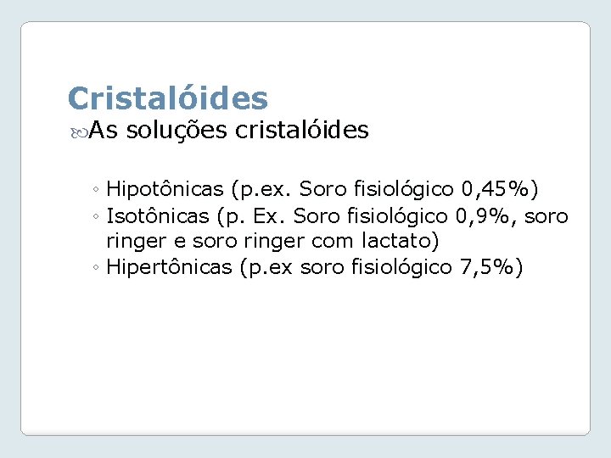Screen dimensions: 611x458
Task: Select the text As soluções cristalóides
Action: (228, 130)
